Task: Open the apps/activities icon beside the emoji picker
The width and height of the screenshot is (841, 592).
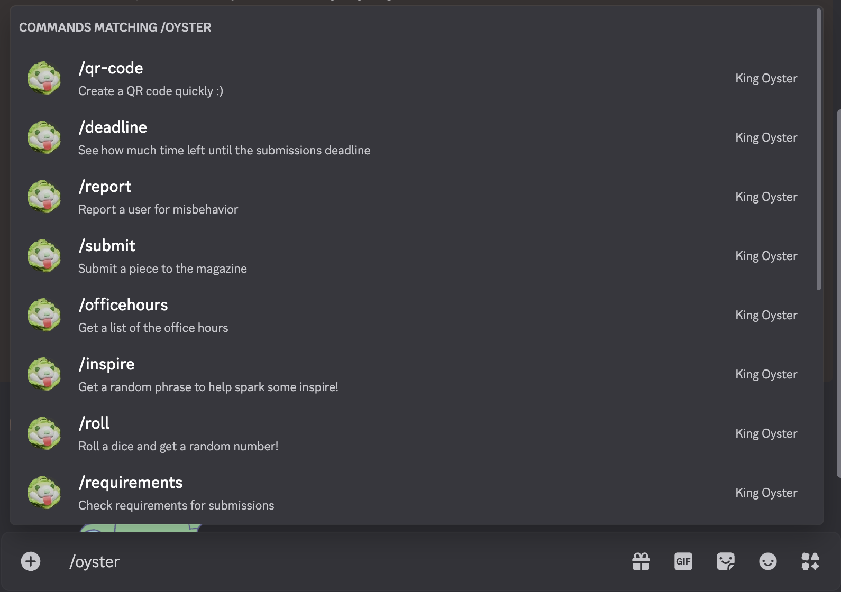Action: (x=809, y=561)
